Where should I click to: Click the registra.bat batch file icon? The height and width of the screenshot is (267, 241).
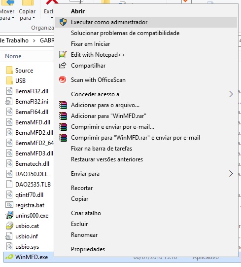[x=9, y=205]
